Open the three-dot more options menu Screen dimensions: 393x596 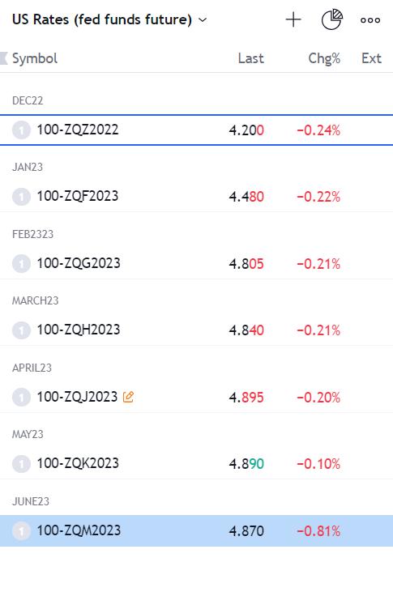pyautogui.click(x=370, y=19)
